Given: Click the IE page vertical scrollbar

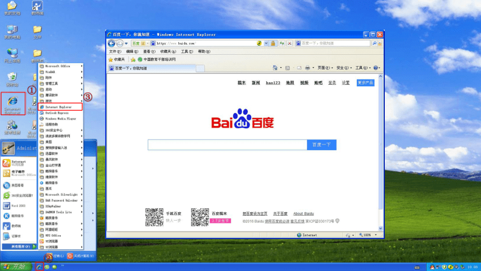Looking at the screenshot, I should [x=381, y=152].
